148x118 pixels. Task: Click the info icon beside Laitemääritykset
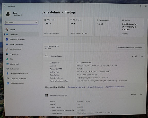coord(46,56)
